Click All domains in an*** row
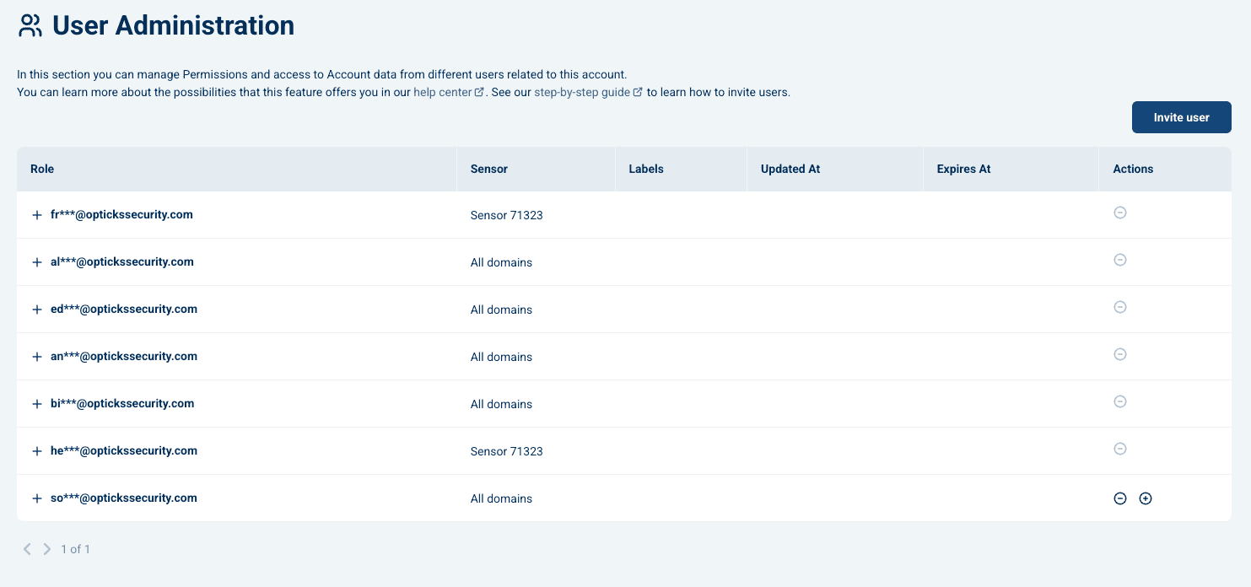The image size is (1251, 587). [x=501, y=357]
